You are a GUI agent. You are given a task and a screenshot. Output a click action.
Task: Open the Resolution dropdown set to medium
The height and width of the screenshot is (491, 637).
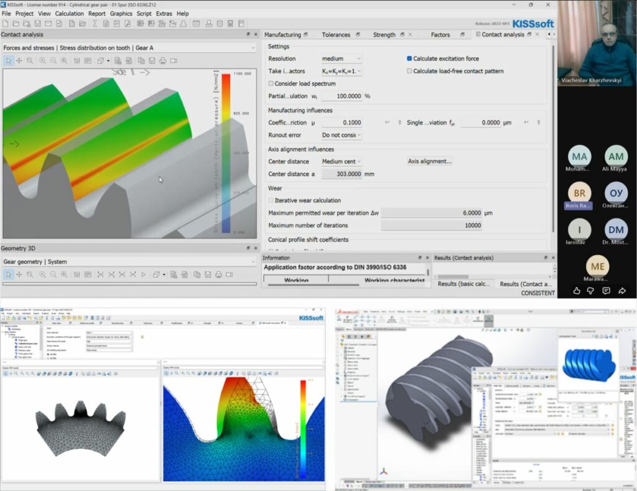[341, 58]
